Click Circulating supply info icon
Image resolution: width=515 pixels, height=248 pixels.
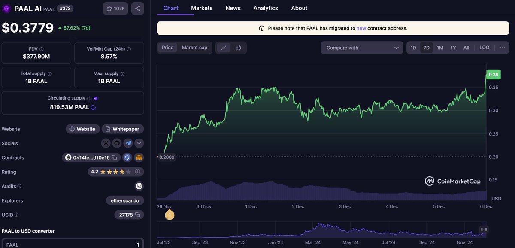tap(89, 98)
